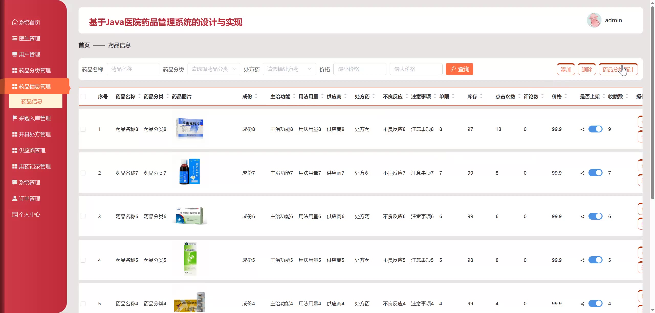
Task: Tick the checkbox for row 药品名称5
Action: pos(83,260)
